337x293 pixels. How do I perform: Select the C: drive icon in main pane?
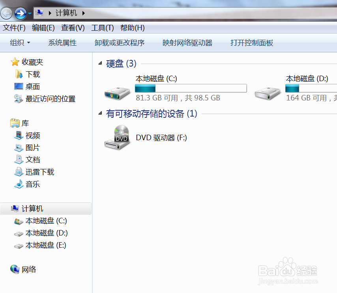click(x=117, y=93)
